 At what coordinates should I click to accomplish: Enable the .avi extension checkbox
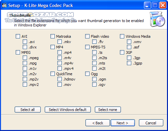pos(25,42)
